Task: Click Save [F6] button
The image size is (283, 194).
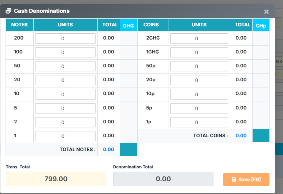Action: [x=246, y=179]
